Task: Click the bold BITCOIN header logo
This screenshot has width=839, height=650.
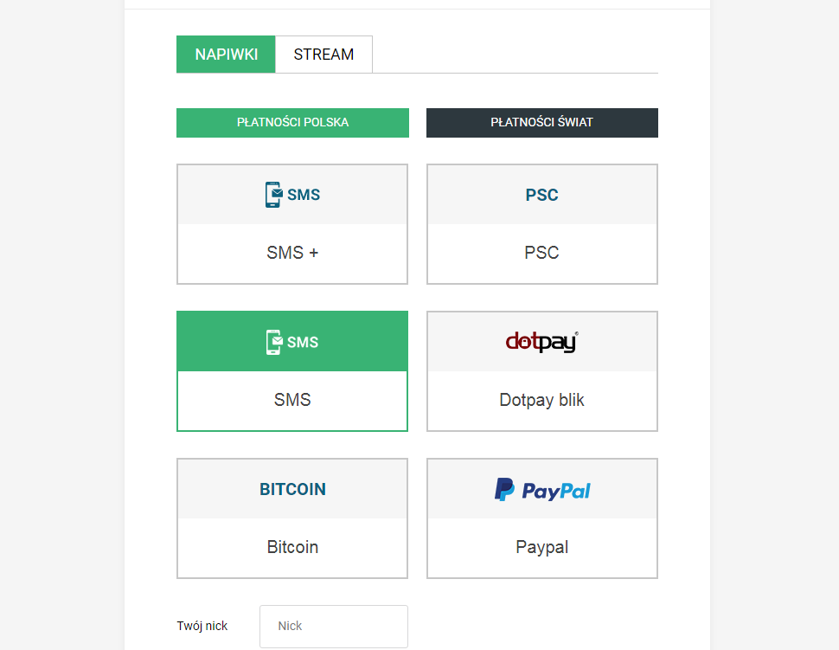Action: point(292,489)
